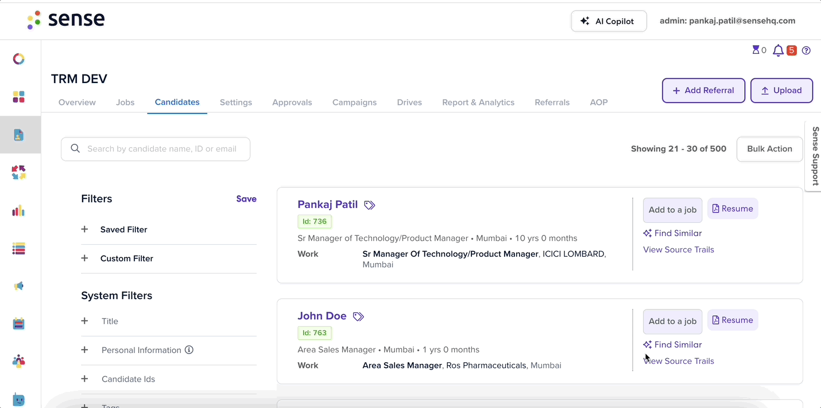The height and width of the screenshot is (408, 821).
Task: Switch to the Report & Analytics tab
Action: (478, 103)
